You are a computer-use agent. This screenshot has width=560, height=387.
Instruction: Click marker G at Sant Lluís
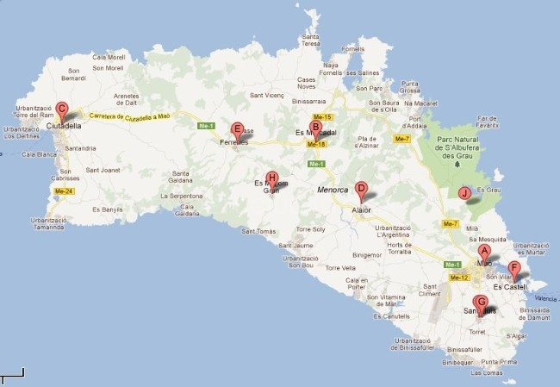click(482, 304)
